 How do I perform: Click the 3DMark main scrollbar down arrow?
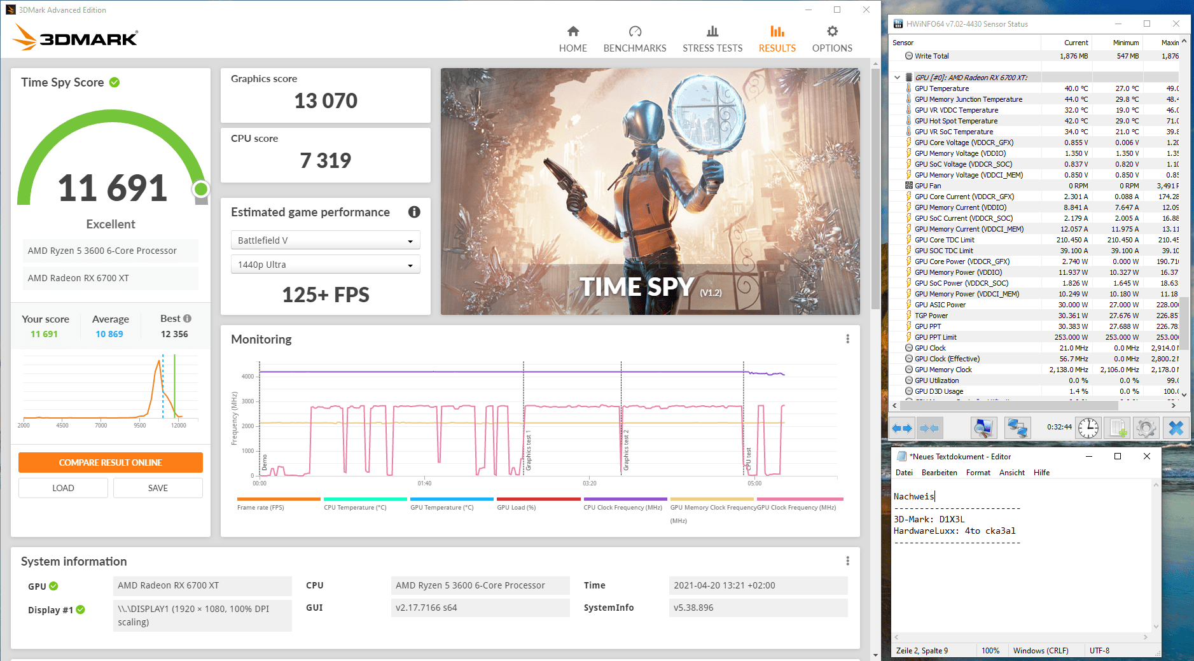pyautogui.click(x=875, y=655)
